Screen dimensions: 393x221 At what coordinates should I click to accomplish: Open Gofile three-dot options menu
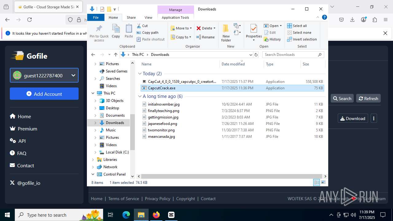click(x=374, y=118)
